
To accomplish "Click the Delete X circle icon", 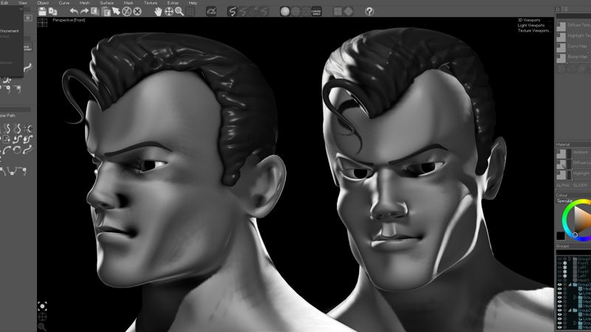I will [137, 11].
